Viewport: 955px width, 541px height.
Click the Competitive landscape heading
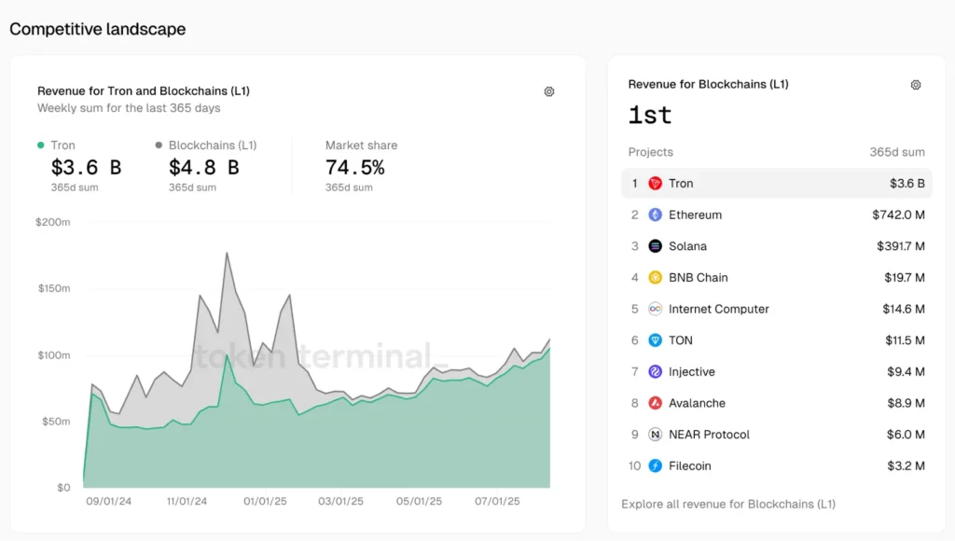[97, 29]
